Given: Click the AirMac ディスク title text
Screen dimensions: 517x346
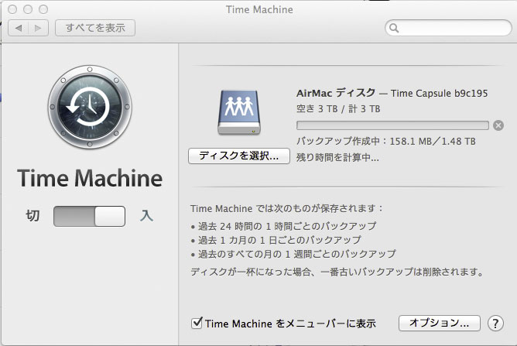Looking at the screenshot, I should point(336,93).
